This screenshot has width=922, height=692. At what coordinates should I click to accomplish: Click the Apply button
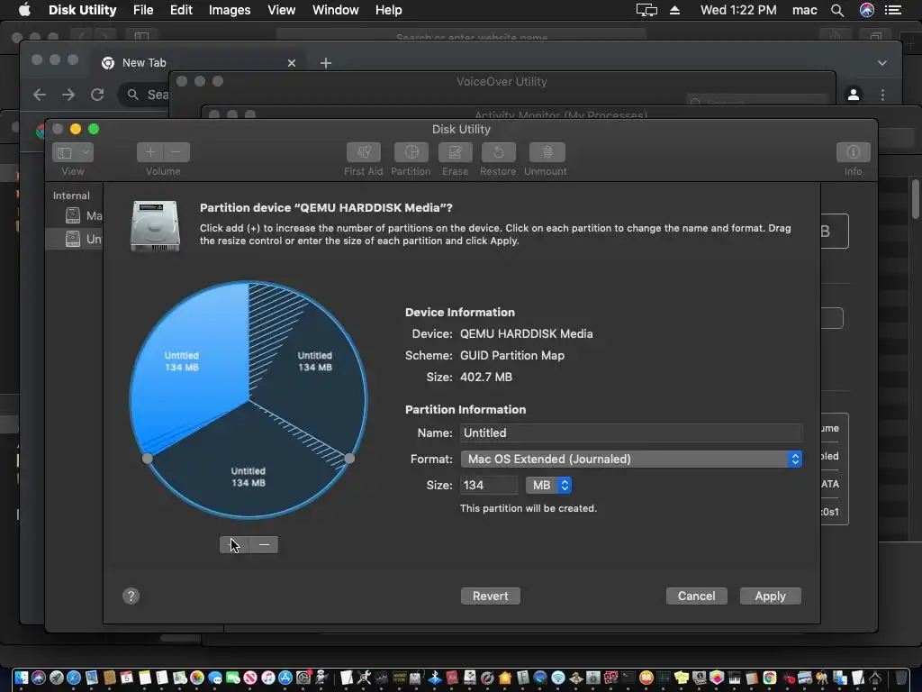pyautogui.click(x=771, y=596)
